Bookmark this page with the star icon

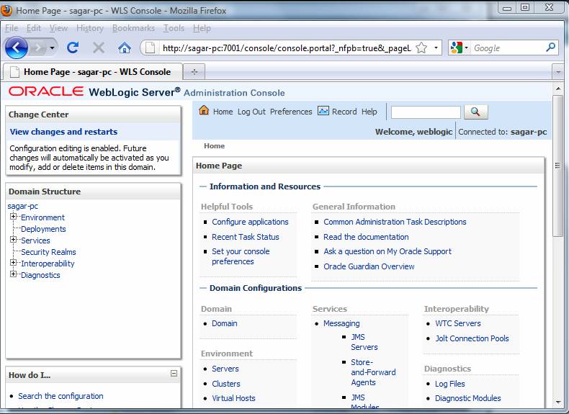(421, 48)
